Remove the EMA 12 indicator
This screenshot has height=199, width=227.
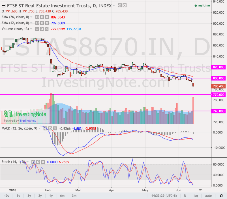tap(47, 23)
